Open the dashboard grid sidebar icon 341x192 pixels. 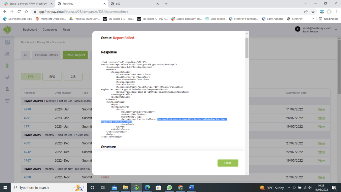tap(7, 42)
